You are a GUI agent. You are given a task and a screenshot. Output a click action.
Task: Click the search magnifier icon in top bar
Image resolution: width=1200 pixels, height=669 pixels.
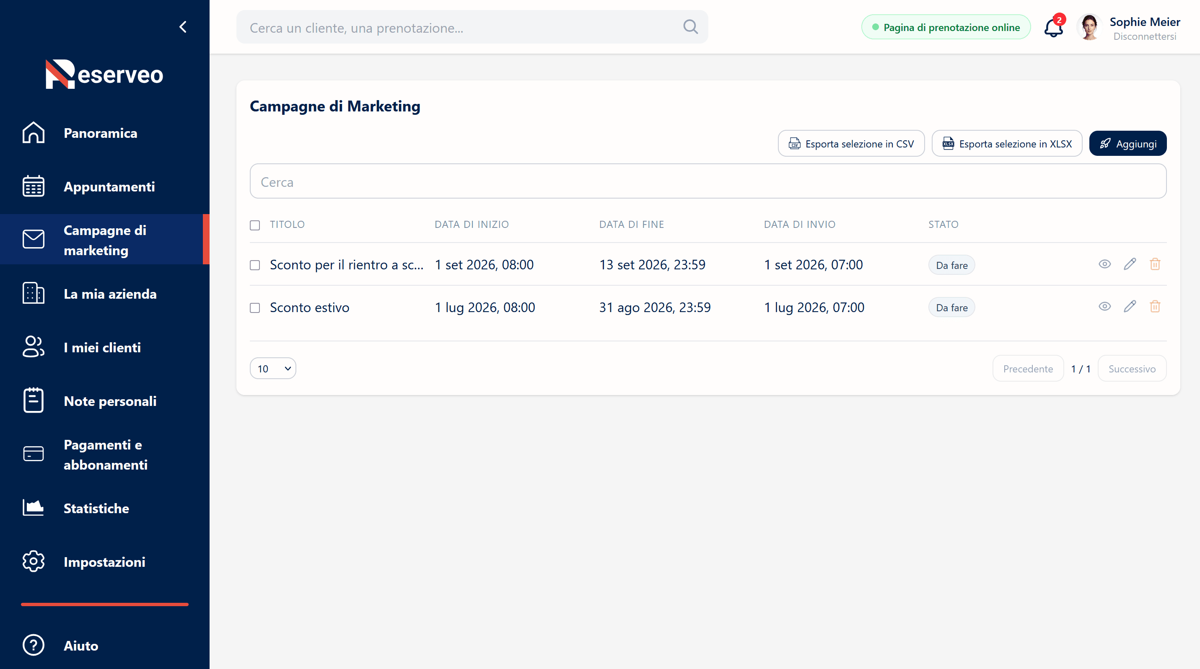click(x=690, y=27)
